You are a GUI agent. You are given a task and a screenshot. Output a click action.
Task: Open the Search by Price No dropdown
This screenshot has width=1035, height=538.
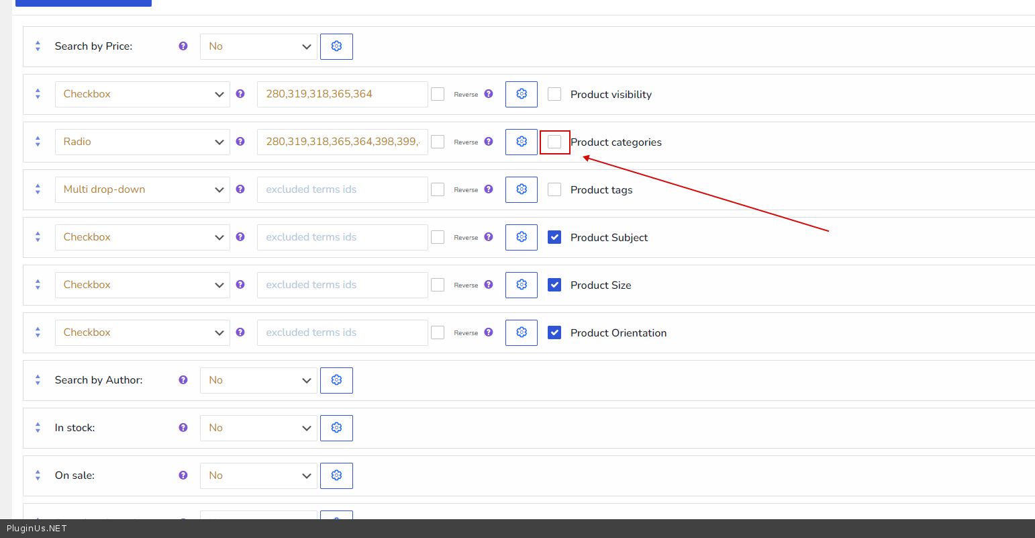tap(258, 46)
